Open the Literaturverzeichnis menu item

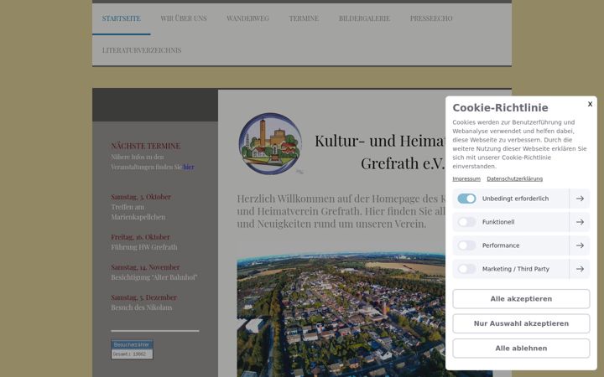pos(142,50)
